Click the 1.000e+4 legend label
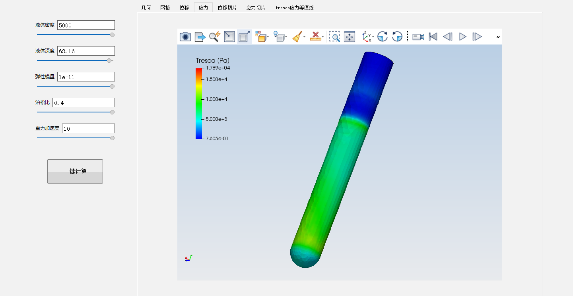Viewport: 573px width, 296px height. [217, 99]
